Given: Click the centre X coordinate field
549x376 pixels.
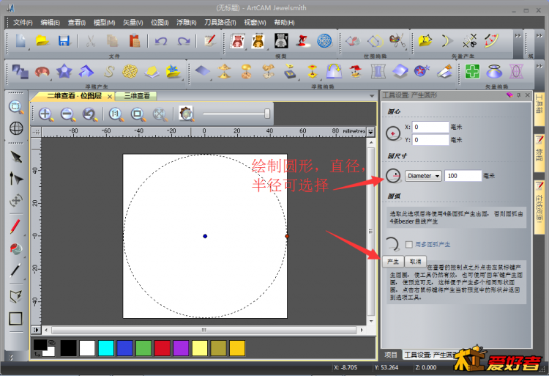Looking at the screenshot, I should 430,127.
